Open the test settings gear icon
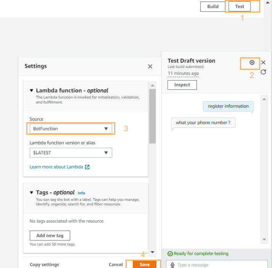Viewport: 274px width, 268px height. click(252, 62)
